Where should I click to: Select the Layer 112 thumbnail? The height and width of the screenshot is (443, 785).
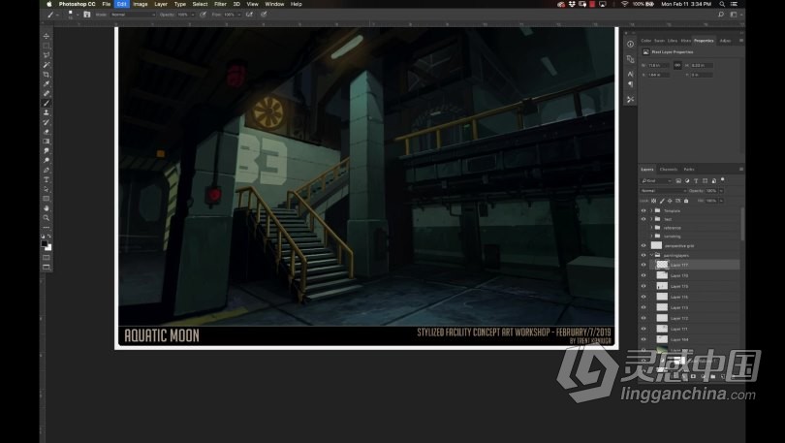coord(662,318)
